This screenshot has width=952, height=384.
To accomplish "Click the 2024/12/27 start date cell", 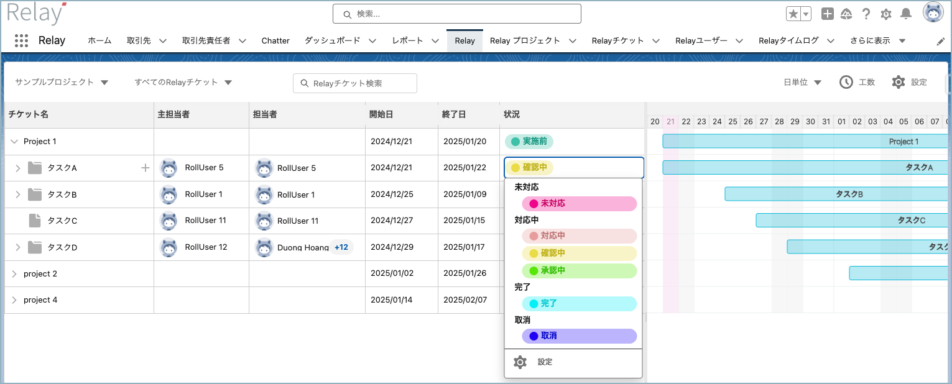I will click(402, 221).
